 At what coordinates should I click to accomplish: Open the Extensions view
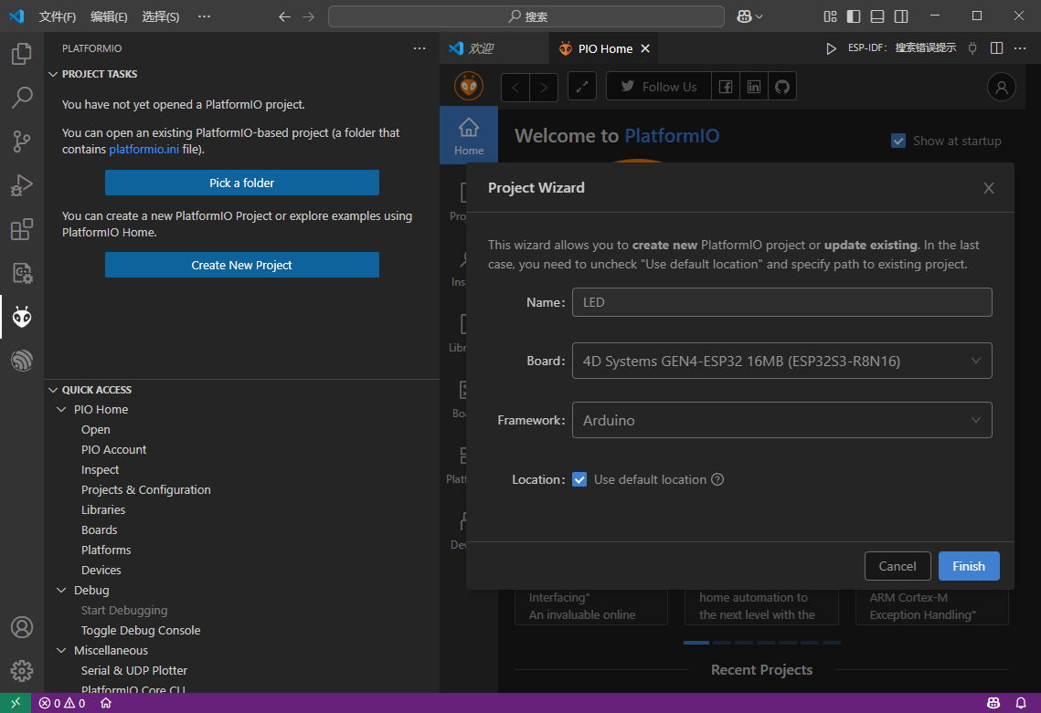pyautogui.click(x=21, y=229)
